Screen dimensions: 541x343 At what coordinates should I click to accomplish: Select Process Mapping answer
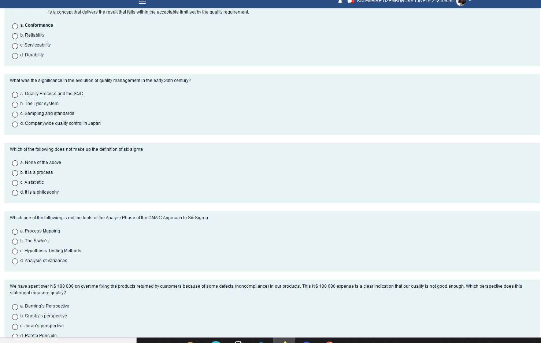click(x=15, y=232)
